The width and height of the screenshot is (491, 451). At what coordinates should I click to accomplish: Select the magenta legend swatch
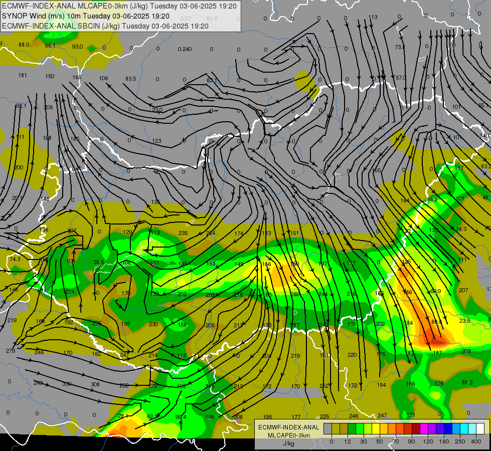[424, 428]
